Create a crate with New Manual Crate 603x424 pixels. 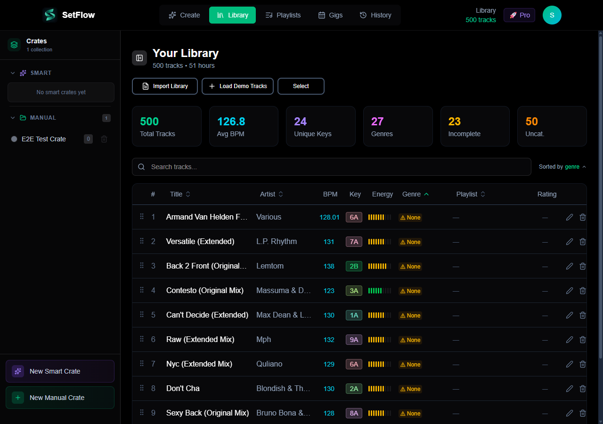60,398
